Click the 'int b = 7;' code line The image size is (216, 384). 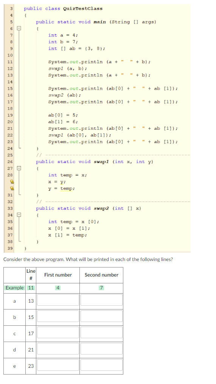point(63,42)
